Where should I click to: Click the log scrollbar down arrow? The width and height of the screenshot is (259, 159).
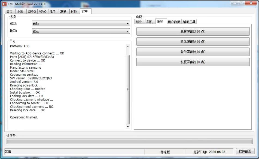click(128, 127)
